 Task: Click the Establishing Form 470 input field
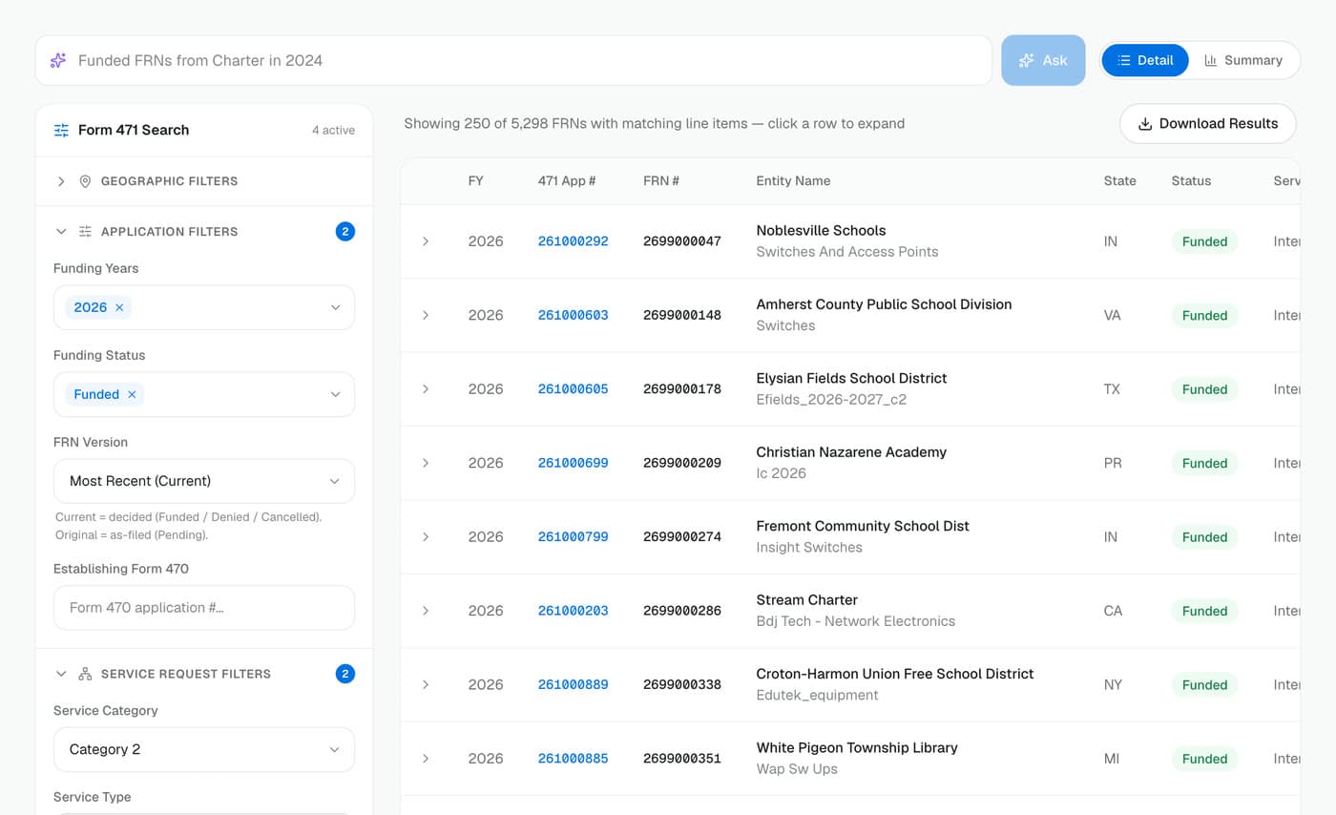pyautogui.click(x=204, y=608)
